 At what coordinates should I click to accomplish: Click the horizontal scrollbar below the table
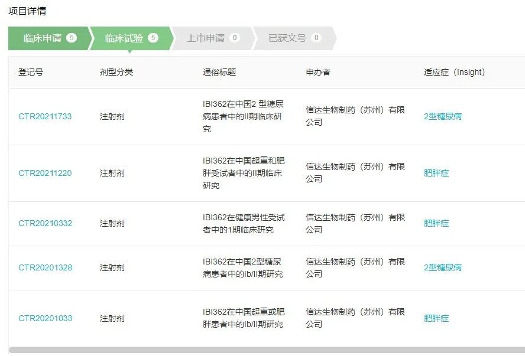pyautogui.click(x=266, y=350)
